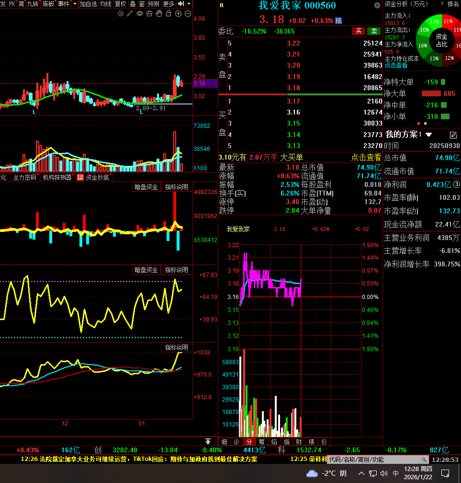This screenshot has width=461, height=483.
Task: Open the toolbox icon on chart toolbar
Action: click(149, 13)
